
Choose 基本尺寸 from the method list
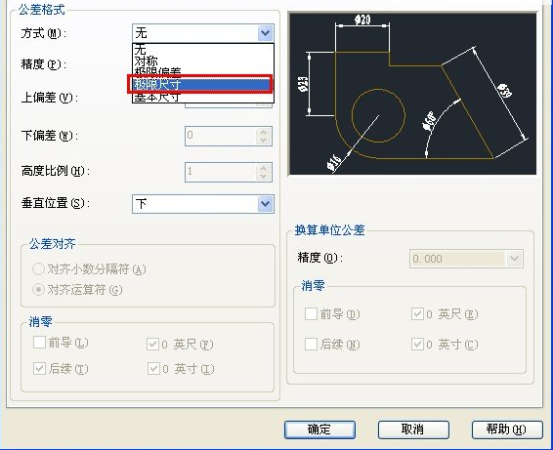tap(203, 98)
